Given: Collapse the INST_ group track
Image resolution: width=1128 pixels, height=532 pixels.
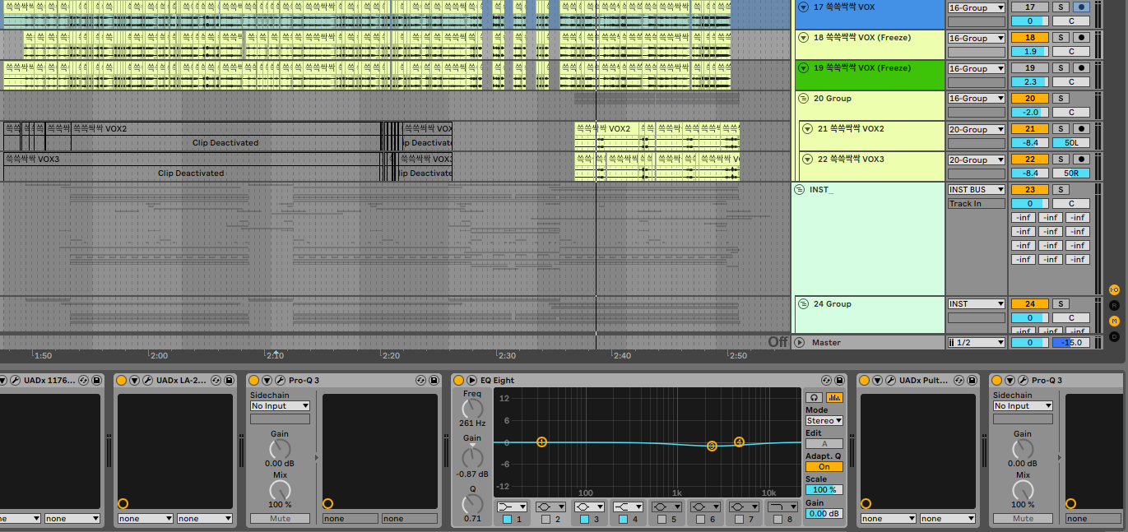Looking at the screenshot, I should pos(800,190).
